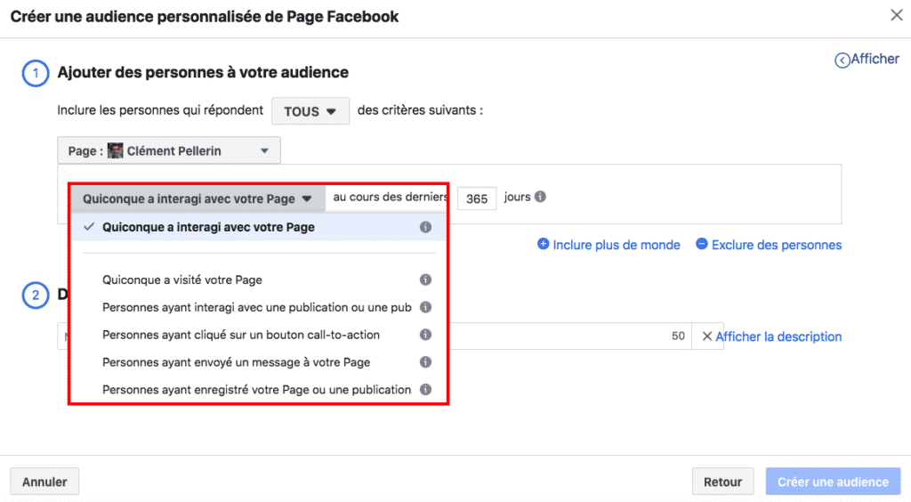Click info icon next to 'jours' field
The image size is (911, 502).
click(x=540, y=198)
